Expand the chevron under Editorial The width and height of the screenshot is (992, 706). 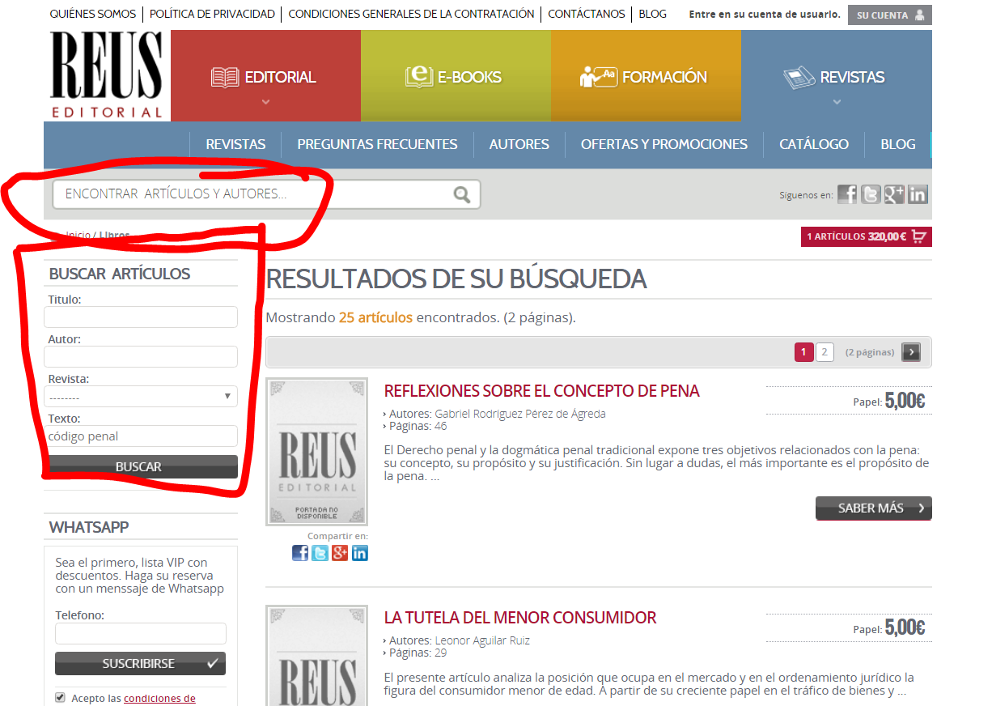265,102
